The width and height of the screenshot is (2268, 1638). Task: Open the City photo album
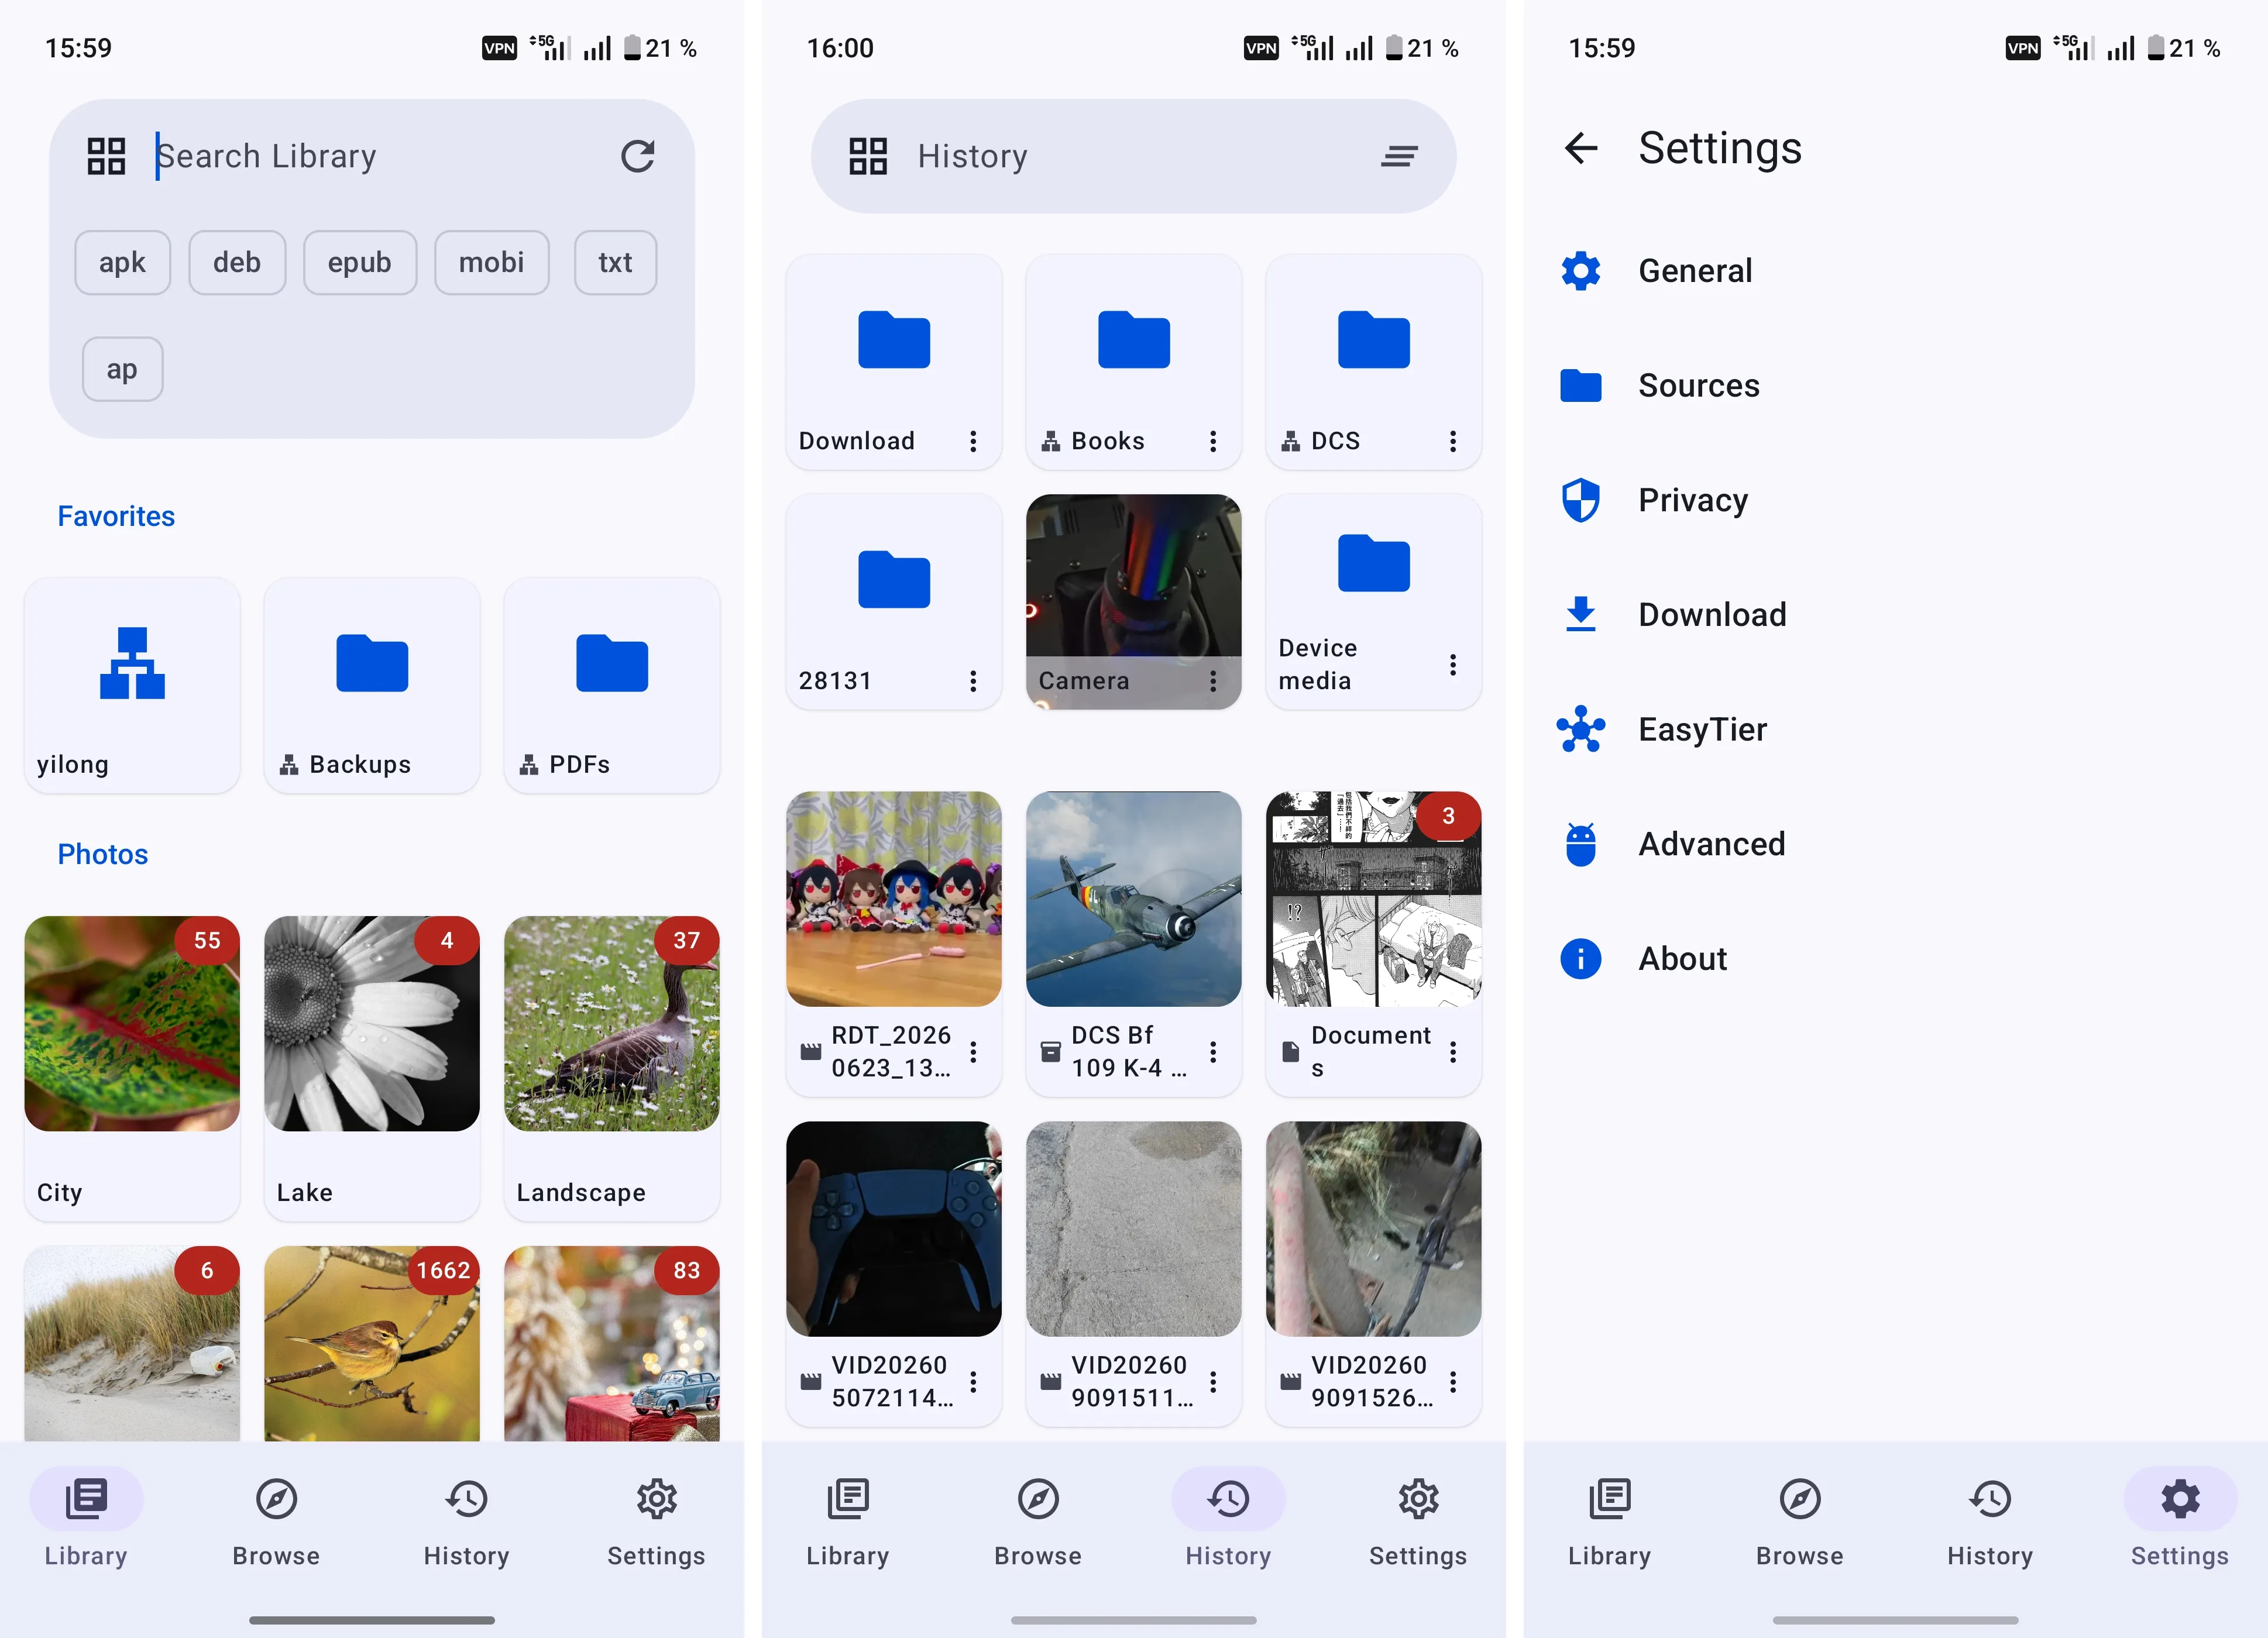[132, 1068]
